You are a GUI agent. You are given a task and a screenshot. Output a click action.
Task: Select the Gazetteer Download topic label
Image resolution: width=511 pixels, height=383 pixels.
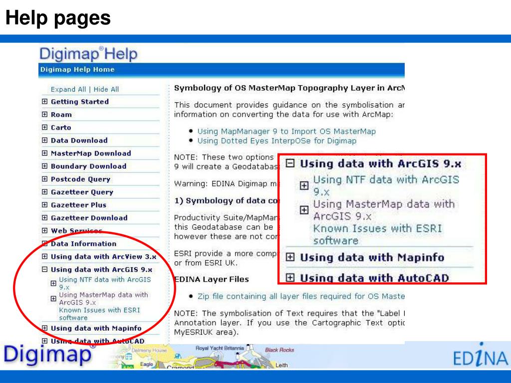89,218
